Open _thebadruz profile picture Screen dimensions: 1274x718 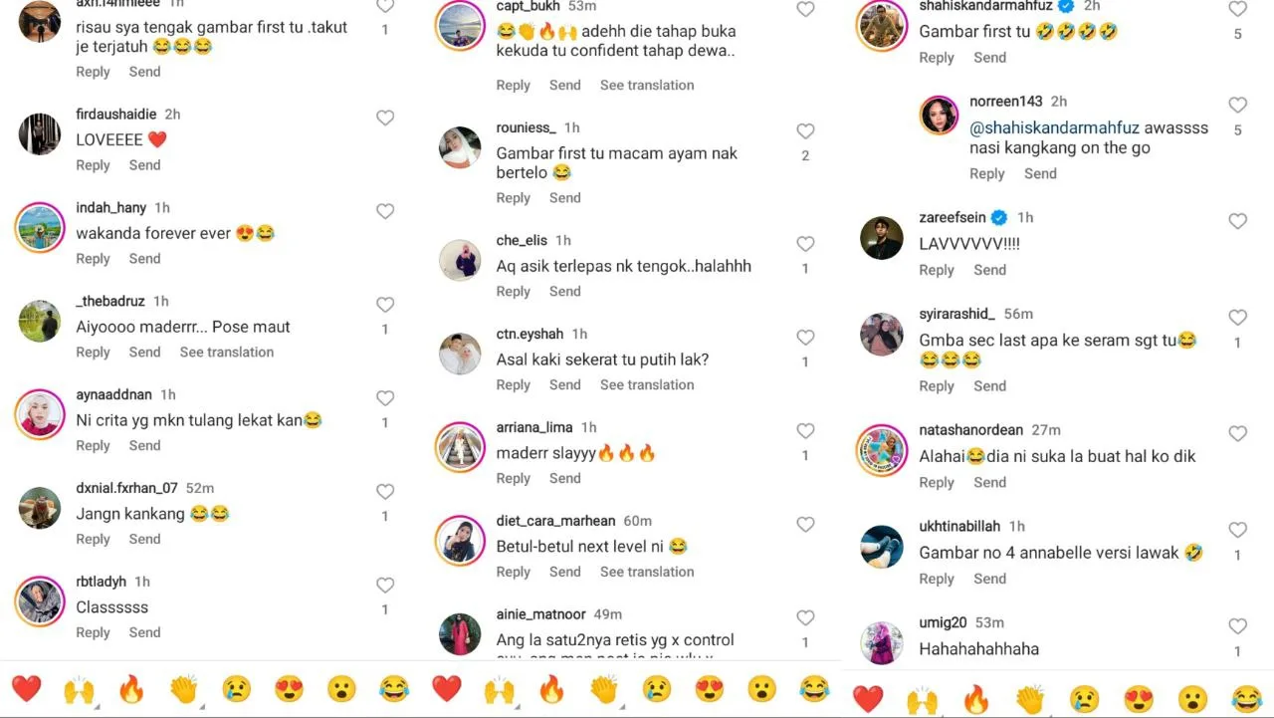click(x=40, y=321)
